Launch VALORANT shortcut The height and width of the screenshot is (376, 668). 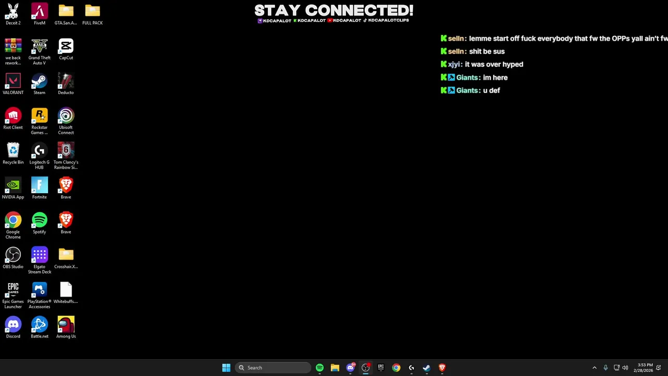click(13, 84)
